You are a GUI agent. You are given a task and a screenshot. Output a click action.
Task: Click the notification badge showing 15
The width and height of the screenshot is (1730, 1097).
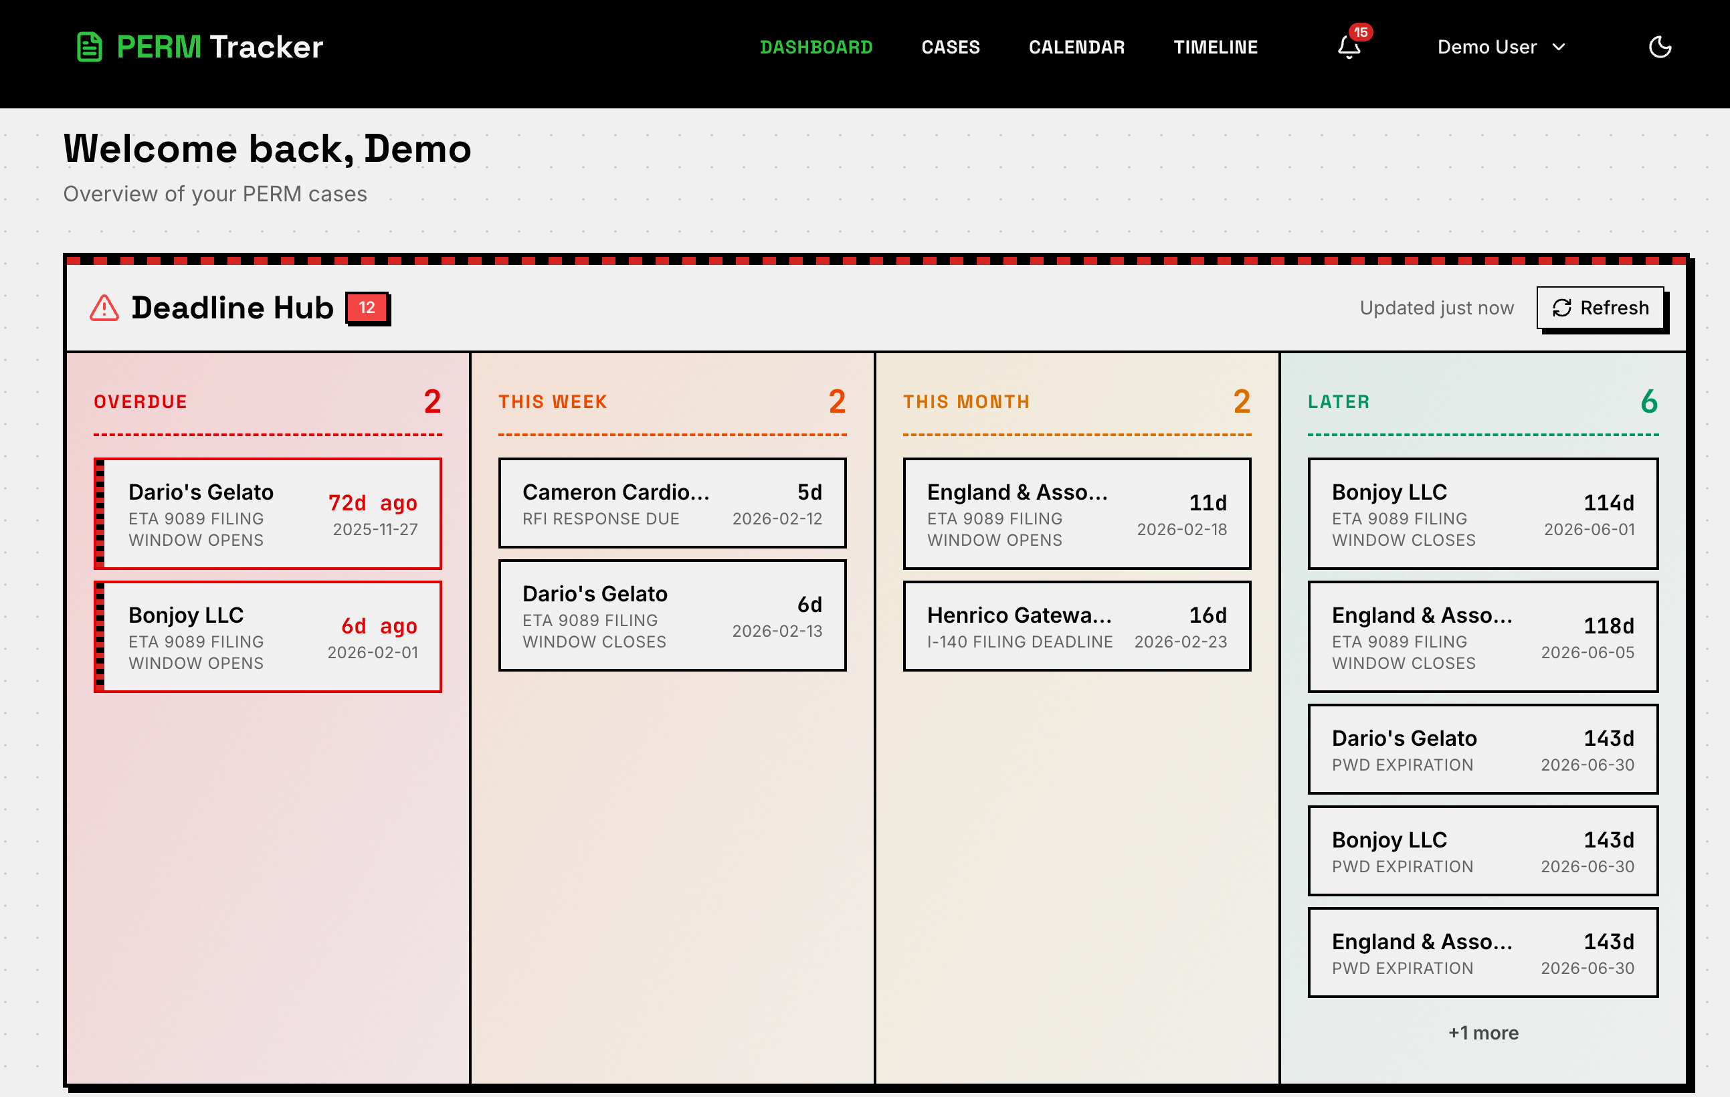click(x=1361, y=32)
